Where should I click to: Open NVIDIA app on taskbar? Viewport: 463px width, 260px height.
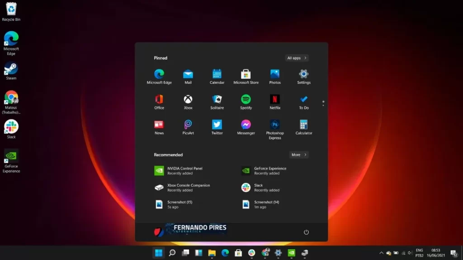coord(292,253)
